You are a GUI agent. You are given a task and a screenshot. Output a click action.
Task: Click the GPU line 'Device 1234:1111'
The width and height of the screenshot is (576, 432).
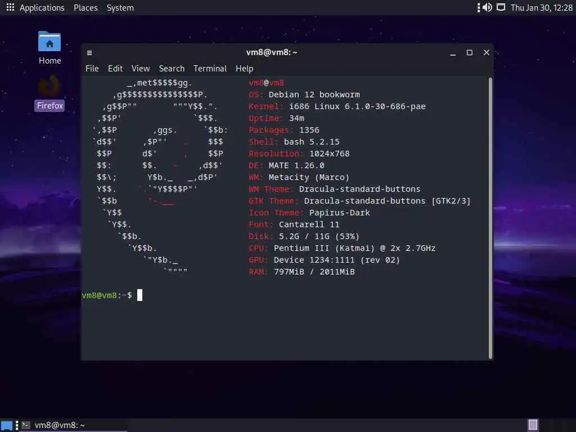pos(314,260)
